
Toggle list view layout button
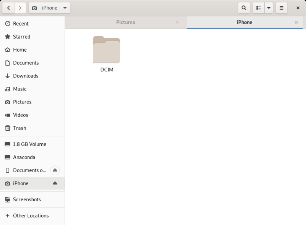click(259, 8)
